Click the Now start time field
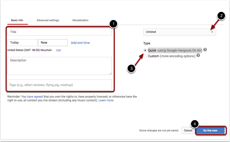This screenshot has height=142, width=230. pyautogui.click(x=53, y=43)
